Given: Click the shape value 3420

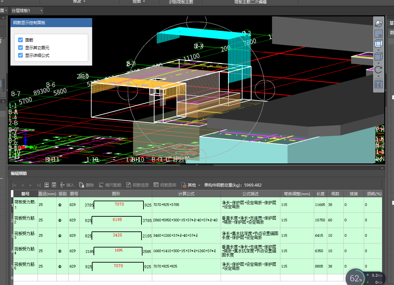Looking at the screenshot, I should (117, 235).
